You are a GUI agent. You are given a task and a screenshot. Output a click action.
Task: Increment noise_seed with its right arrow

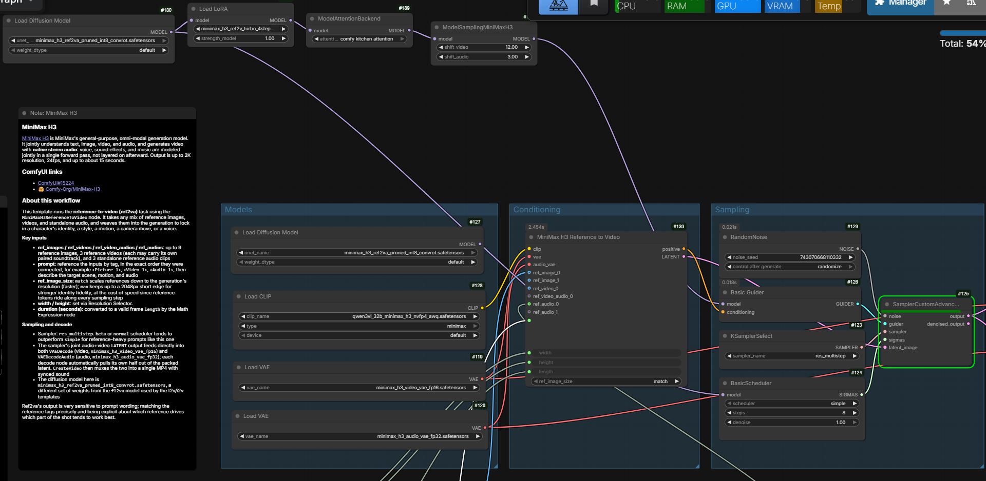(x=850, y=257)
